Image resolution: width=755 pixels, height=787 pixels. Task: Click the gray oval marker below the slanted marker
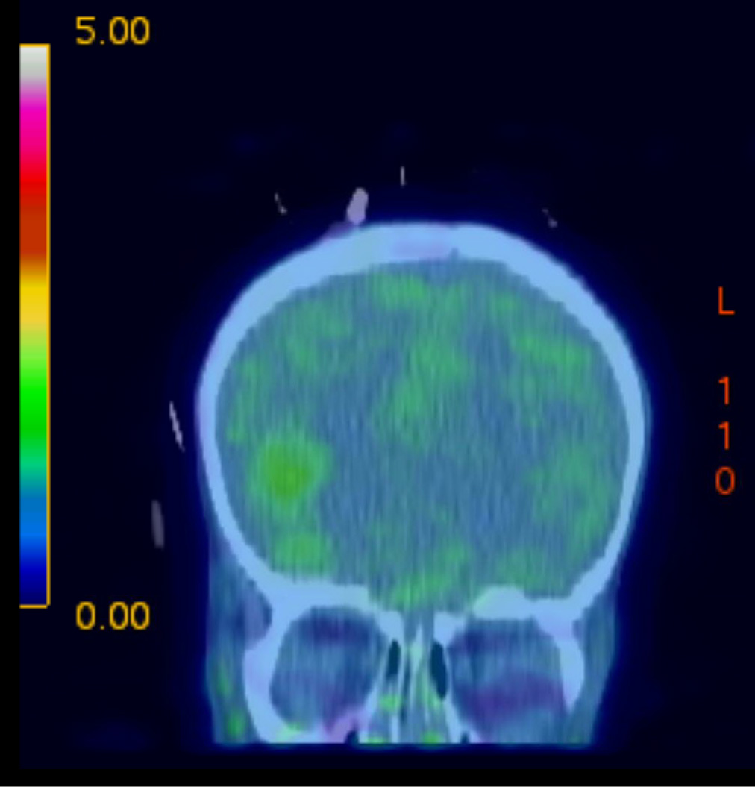point(157,521)
